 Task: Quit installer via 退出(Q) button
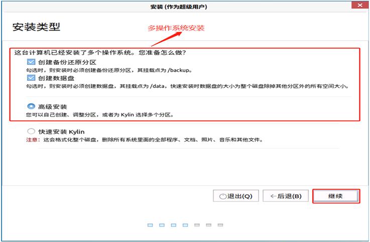point(236,196)
